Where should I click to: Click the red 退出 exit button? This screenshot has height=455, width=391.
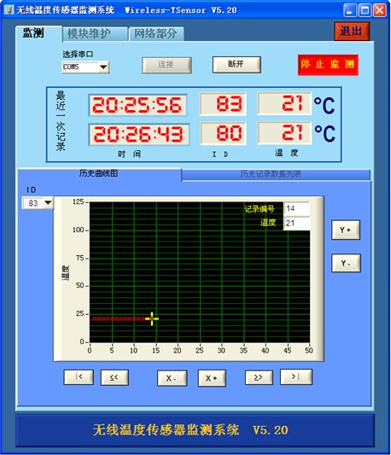point(352,31)
